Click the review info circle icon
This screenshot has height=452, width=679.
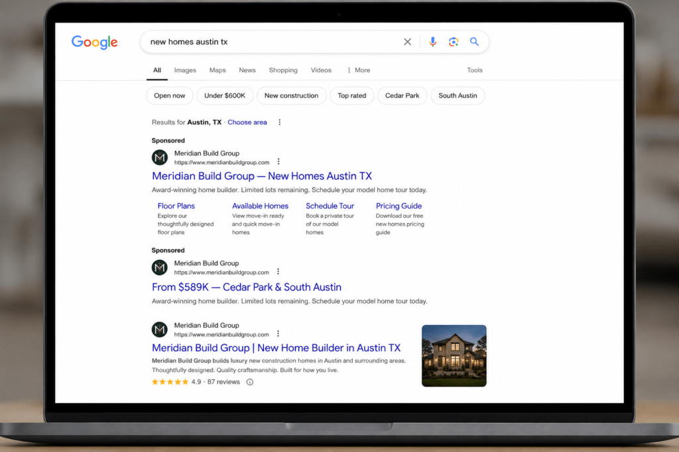pos(250,382)
